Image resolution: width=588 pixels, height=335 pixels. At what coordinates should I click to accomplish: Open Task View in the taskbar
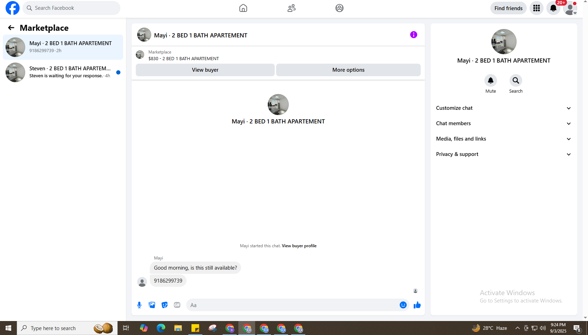126,328
